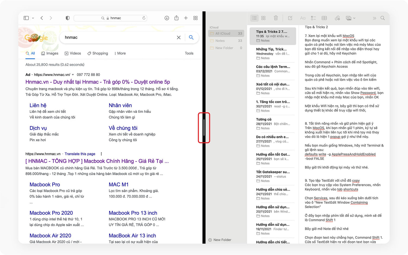Screen dimensions: 408x255
Task: Switch to Google Shopping tab
Action: tap(98, 53)
